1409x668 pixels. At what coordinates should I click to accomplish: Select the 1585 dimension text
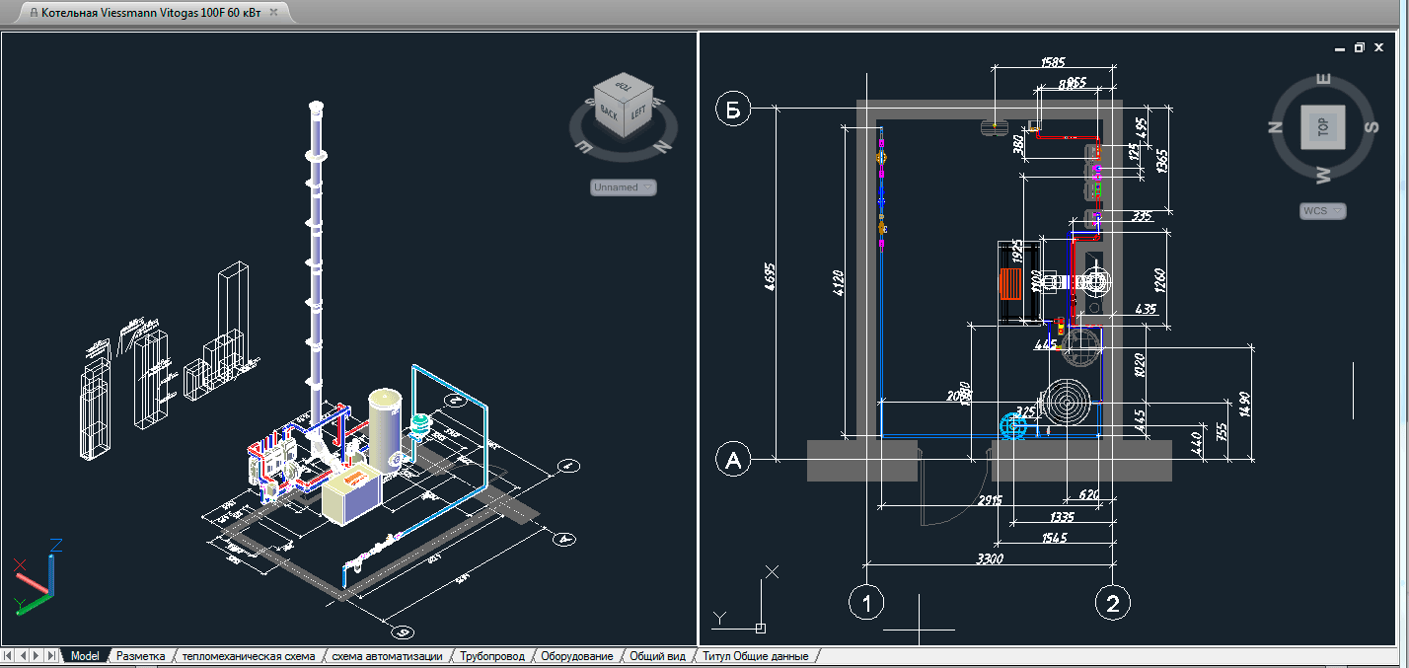1053,61
